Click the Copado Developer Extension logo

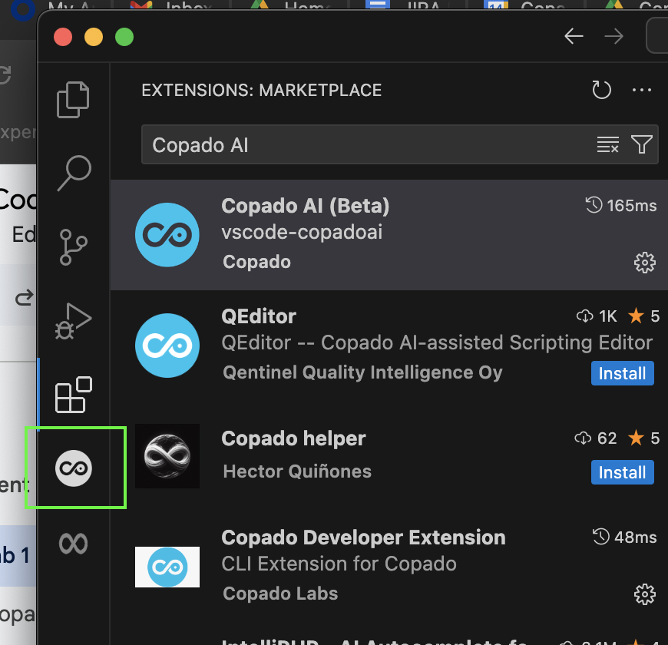click(x=167, y=567)
